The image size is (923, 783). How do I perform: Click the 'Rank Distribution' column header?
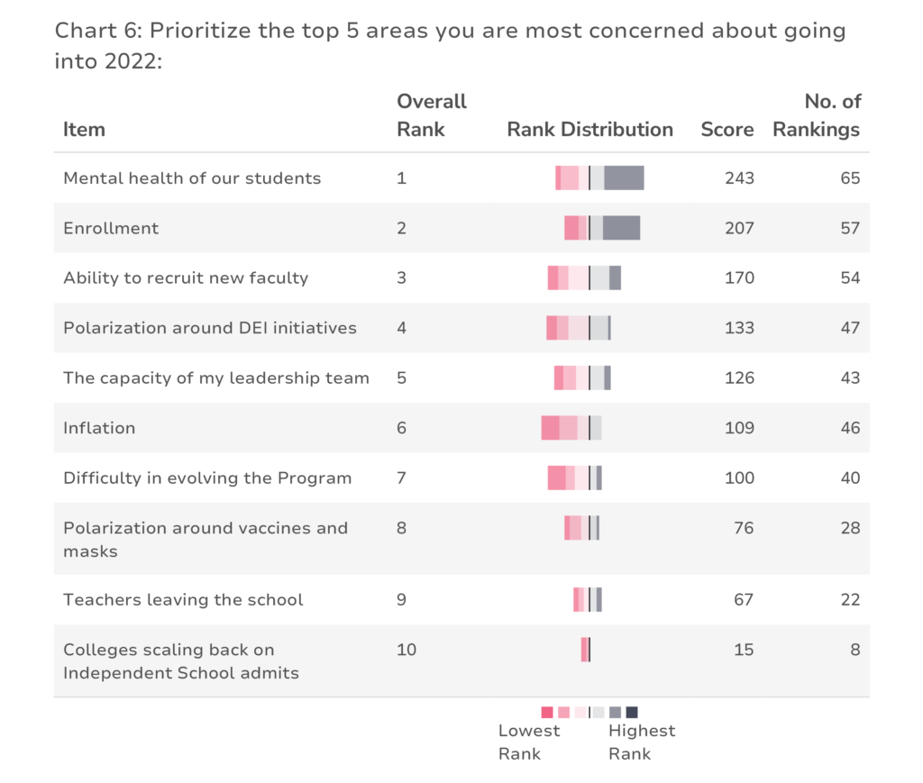click(x=589, y=130)
